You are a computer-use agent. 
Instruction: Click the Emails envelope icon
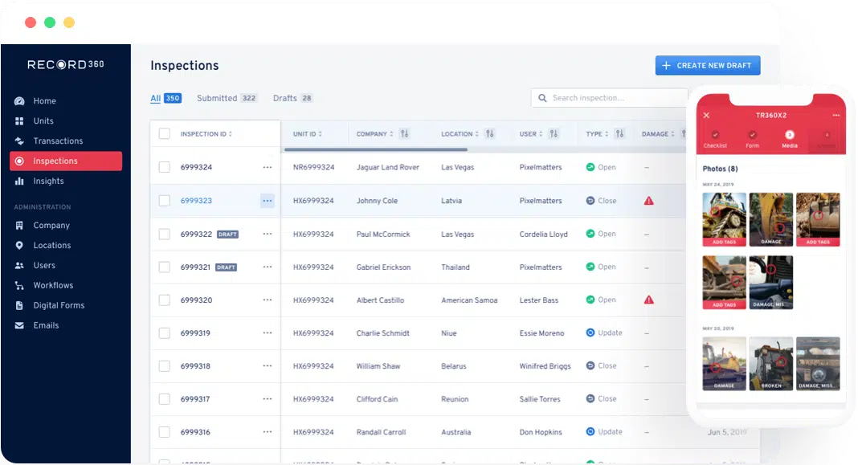pos(19,326)
